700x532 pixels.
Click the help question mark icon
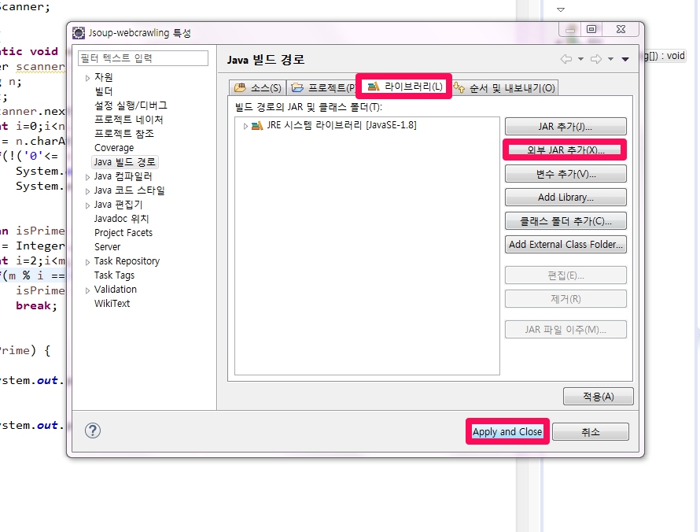(x=93, y=430)
